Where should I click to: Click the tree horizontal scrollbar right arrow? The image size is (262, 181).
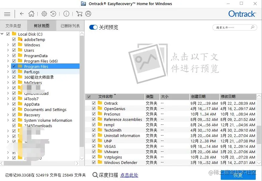coord(77,163)
